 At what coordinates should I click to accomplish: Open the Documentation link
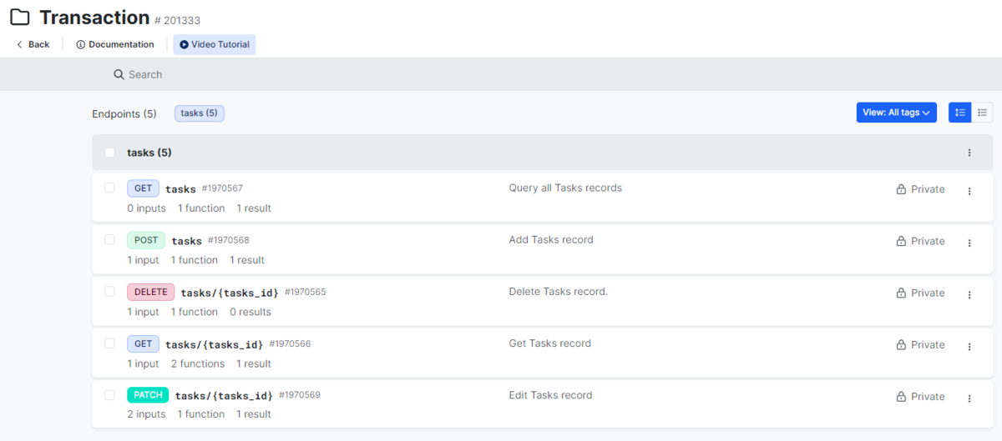coord(115,44)
